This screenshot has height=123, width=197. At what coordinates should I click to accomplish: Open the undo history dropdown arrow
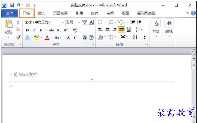click(23, 5)
